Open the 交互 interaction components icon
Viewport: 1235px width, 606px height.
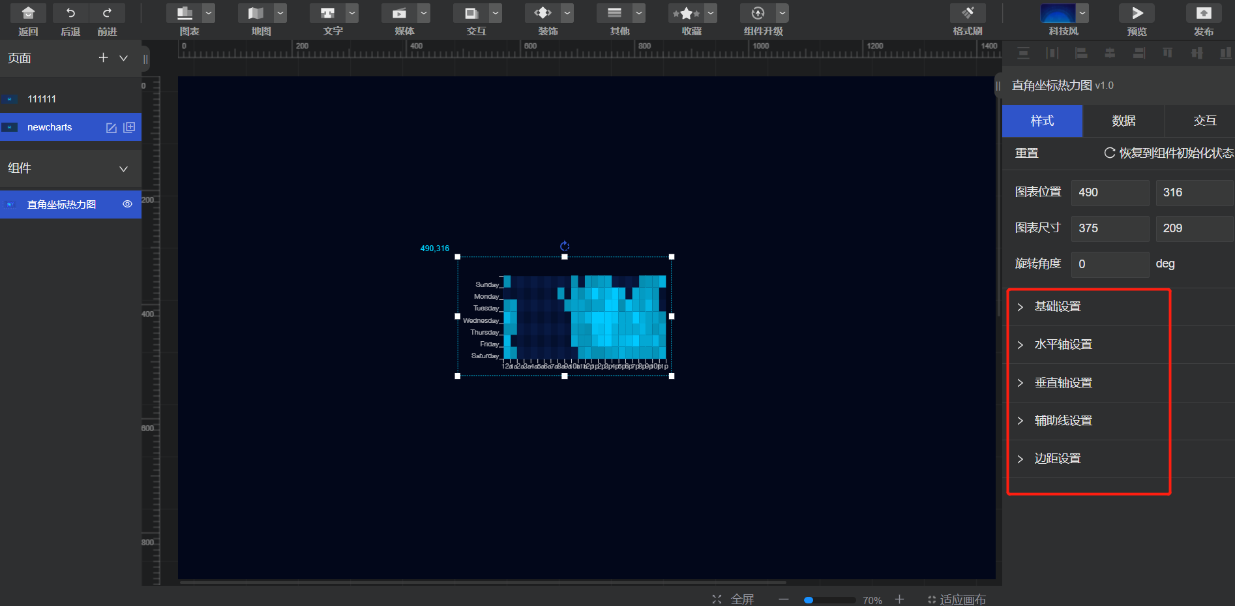click(471, 13)
